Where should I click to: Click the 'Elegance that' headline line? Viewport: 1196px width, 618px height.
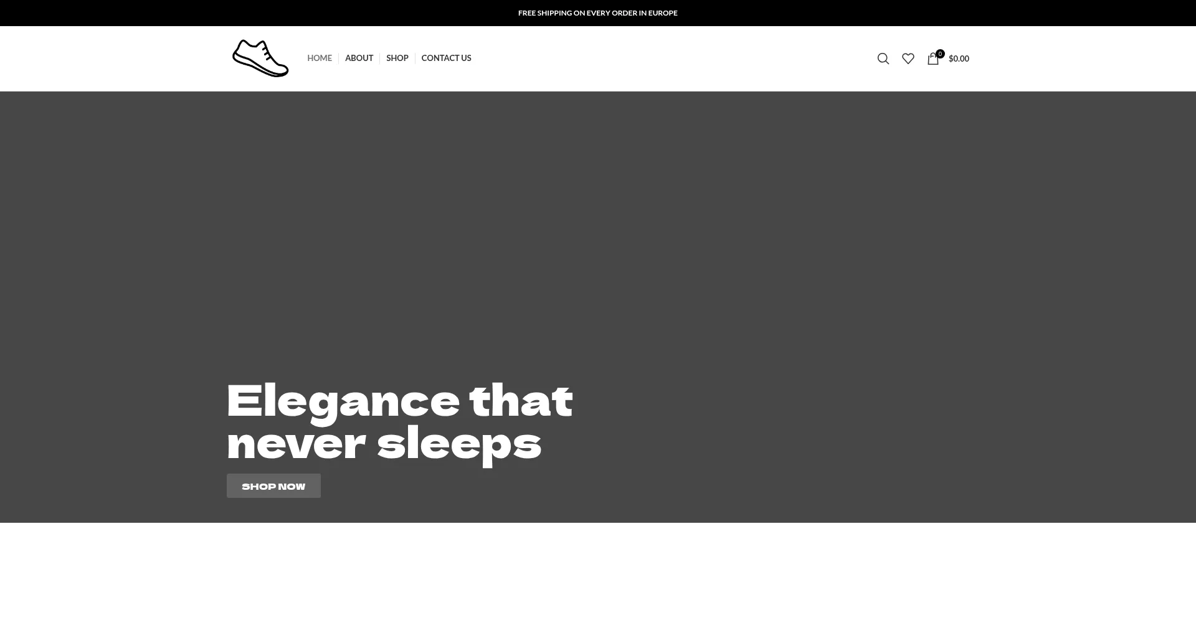(x=399, y=401)
